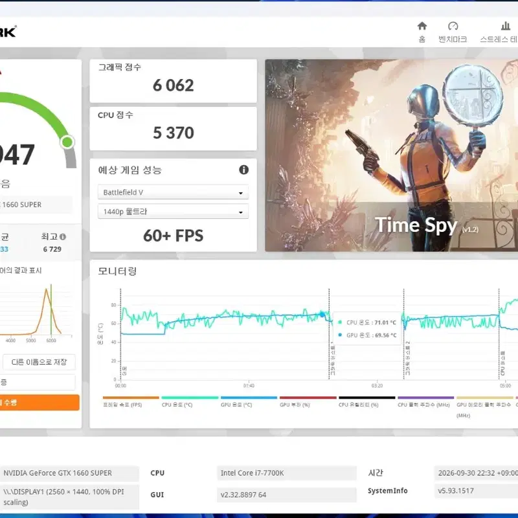
Task: Click the info icon next to best score
Action: (x=63, y=237)
